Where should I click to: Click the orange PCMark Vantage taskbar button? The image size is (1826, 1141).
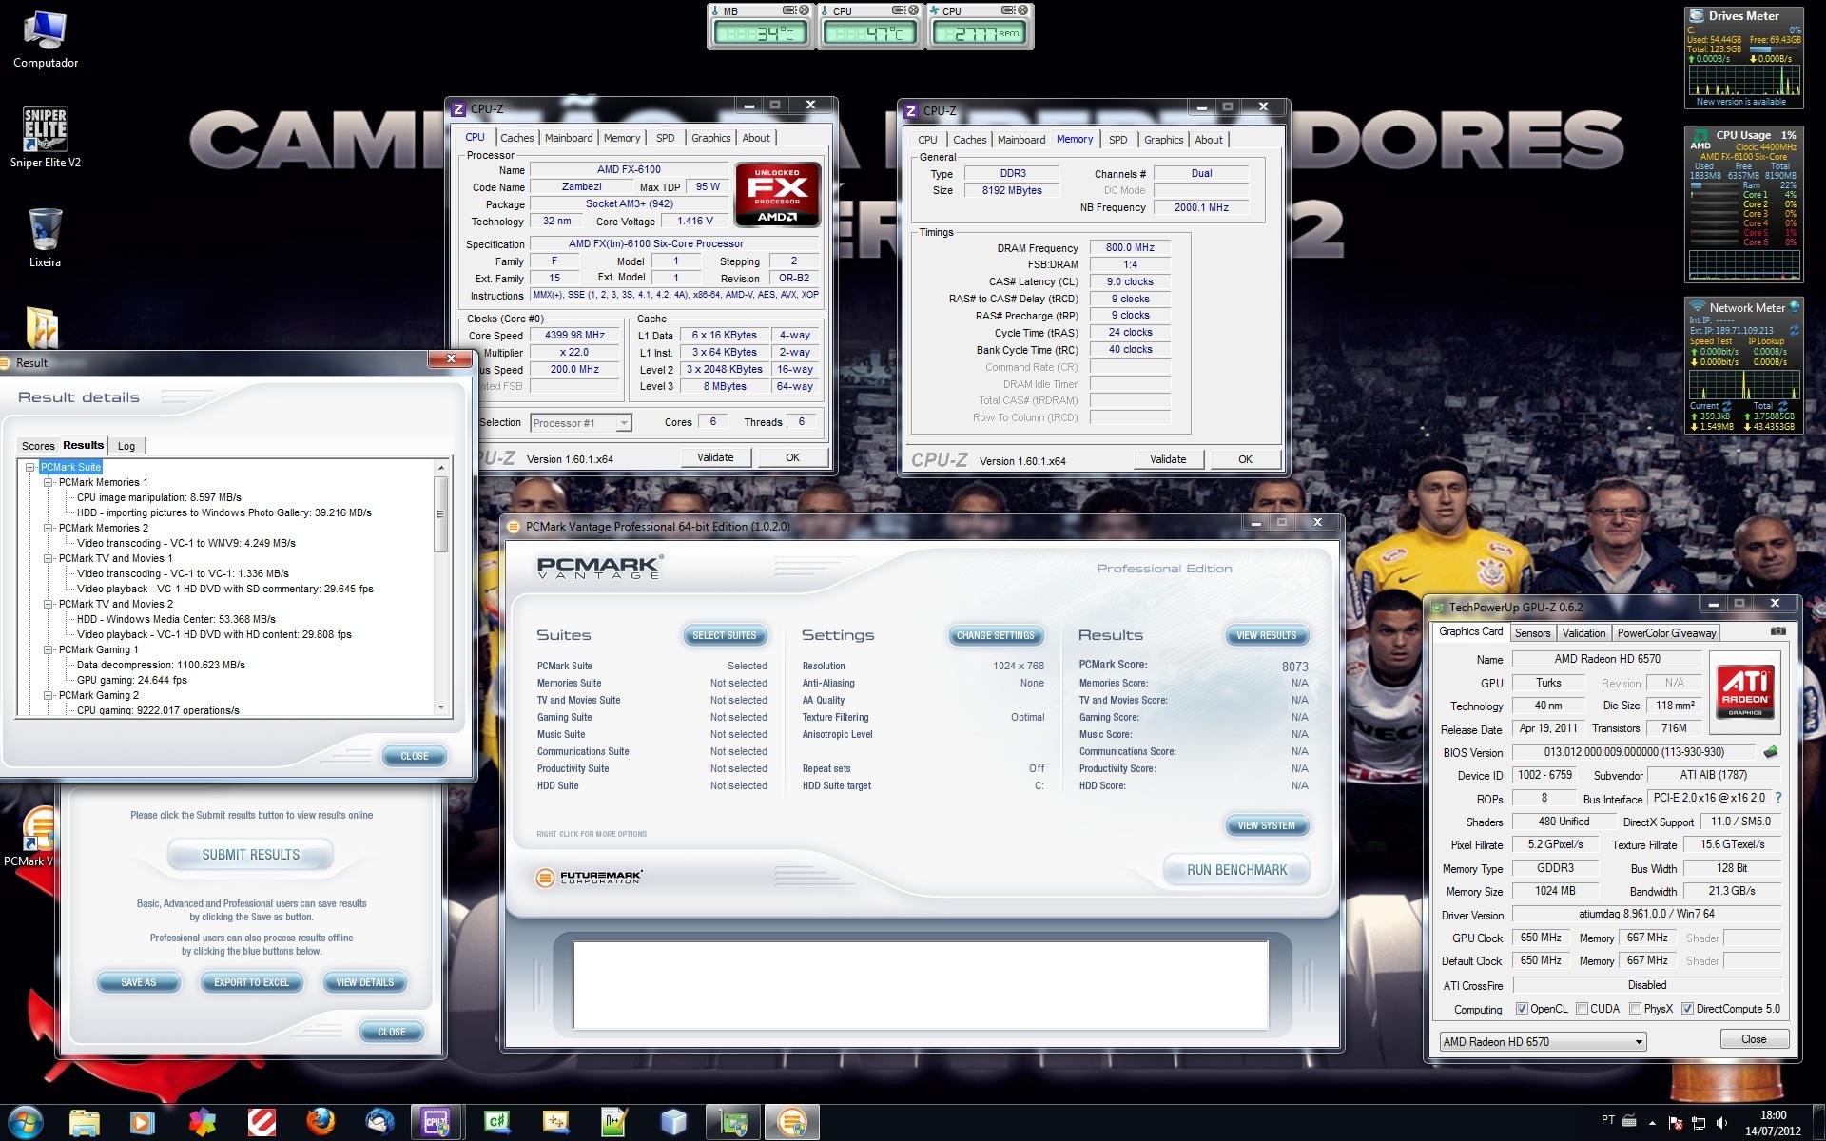click(x=791, y=1122)
